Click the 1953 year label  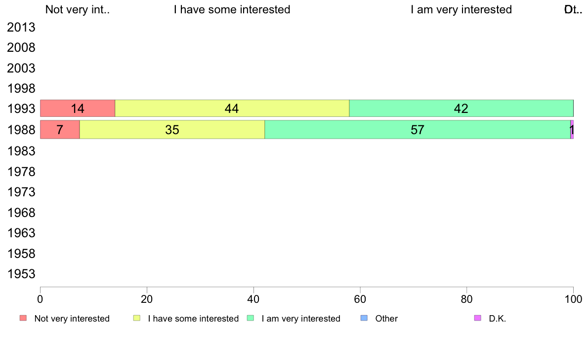pyautogui.click(x=21, y=274)
